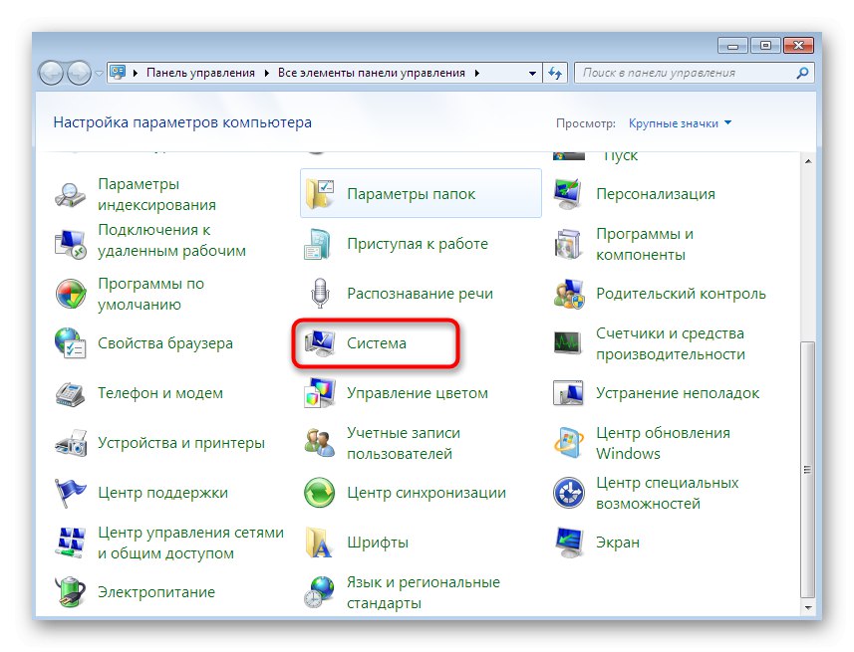Open the Система computer icon
This screenshot has height=652, width=854.
[x=320, y=343]
